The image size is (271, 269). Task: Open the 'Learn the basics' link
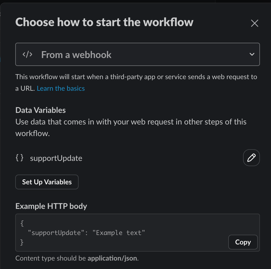(x=61, y=89)
